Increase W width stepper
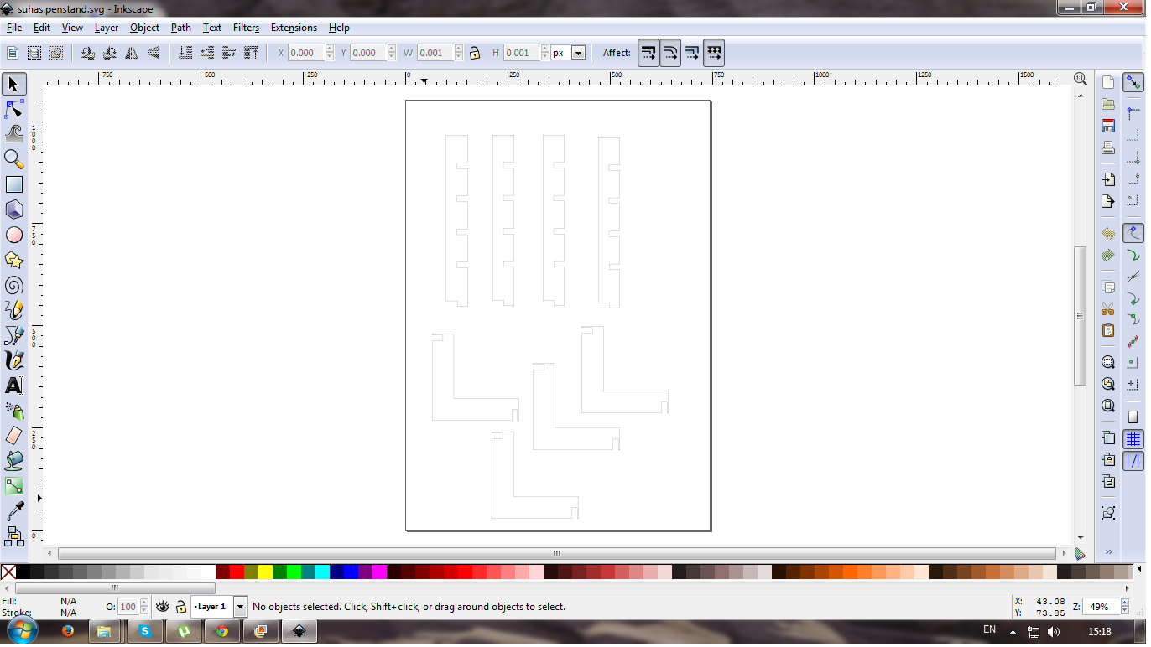 459,49
